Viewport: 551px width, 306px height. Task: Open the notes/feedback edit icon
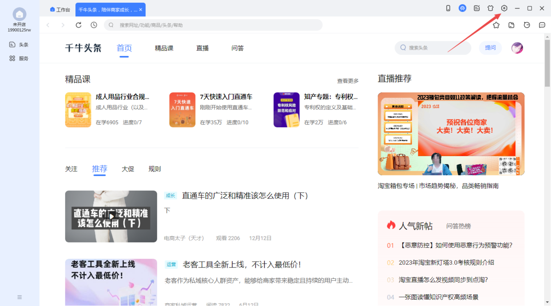tap(477, 8)
